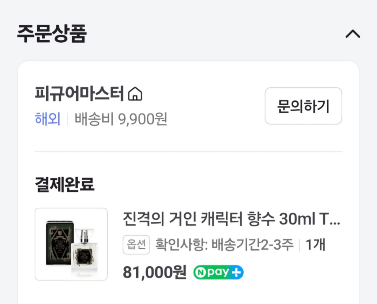This screenshot has height=304, width=377.
Task: Open the perfume product thumbnail
Action: [x=71, y=244]
